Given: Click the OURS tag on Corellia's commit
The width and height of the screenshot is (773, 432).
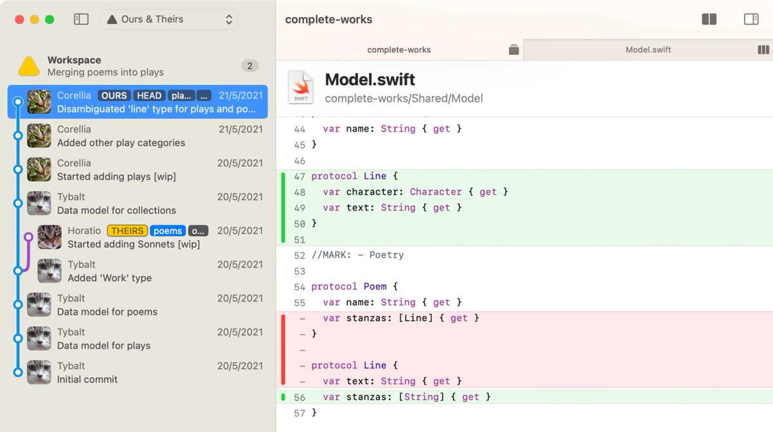Looking at the screenshot, I should [x=114, y=95].
